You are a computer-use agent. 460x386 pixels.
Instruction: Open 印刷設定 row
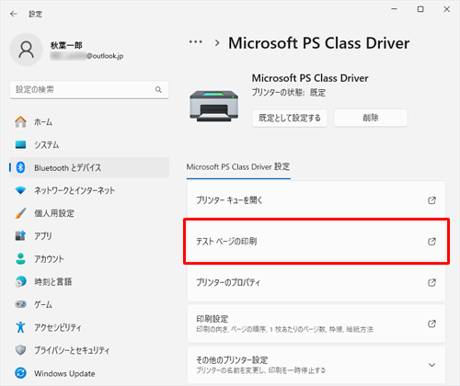pyautogui.click(x=316, y=324)
